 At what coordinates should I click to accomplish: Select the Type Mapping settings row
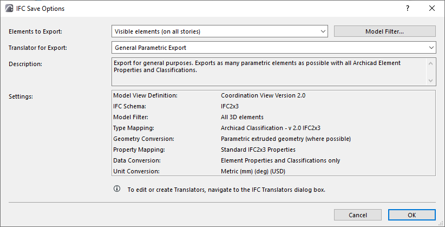point(273,128)
